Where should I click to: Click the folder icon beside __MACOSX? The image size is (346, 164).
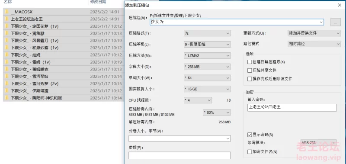pos(7,12)
